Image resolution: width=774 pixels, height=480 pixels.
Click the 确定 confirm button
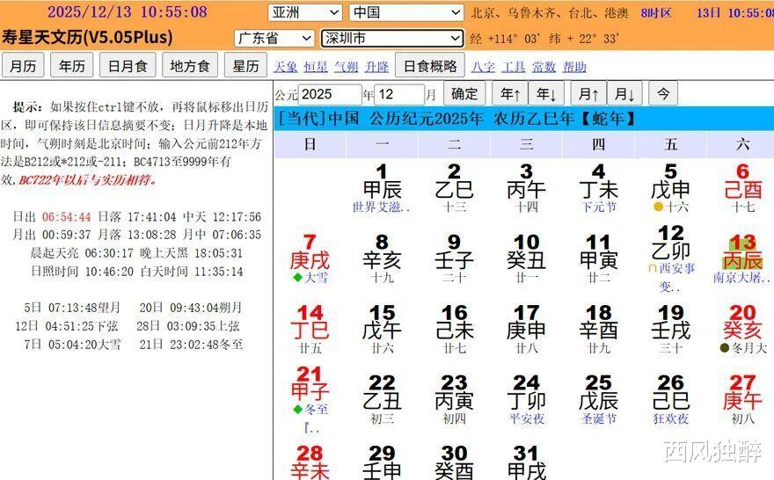[x=464, y=93]
